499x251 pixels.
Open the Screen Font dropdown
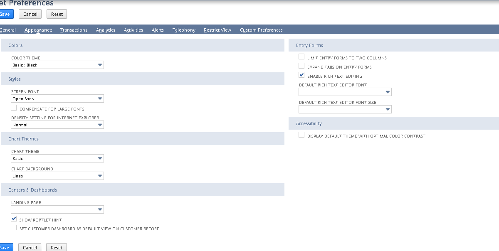click(99, 98)
